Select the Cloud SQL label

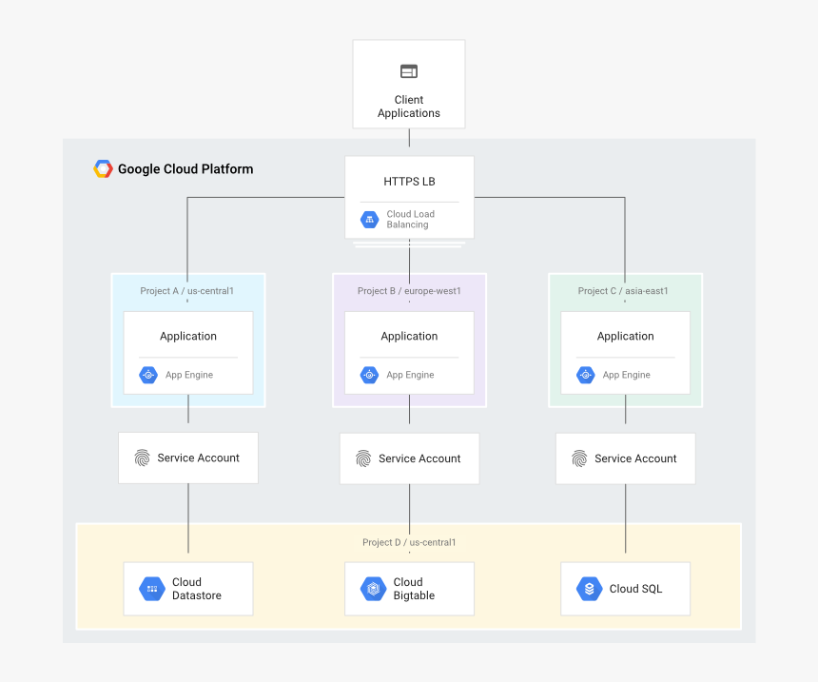click(635, 589)
